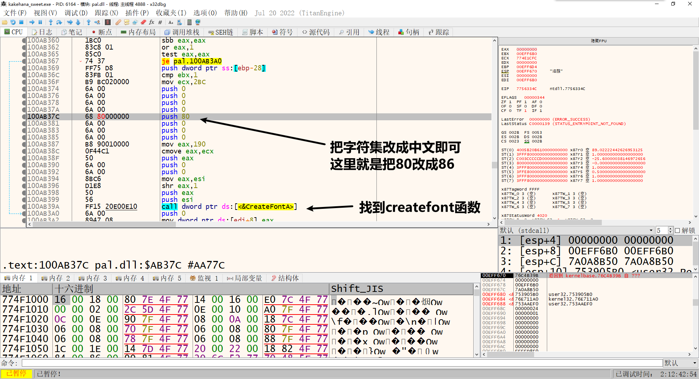Click the Step Into icon

click(51, 22)
